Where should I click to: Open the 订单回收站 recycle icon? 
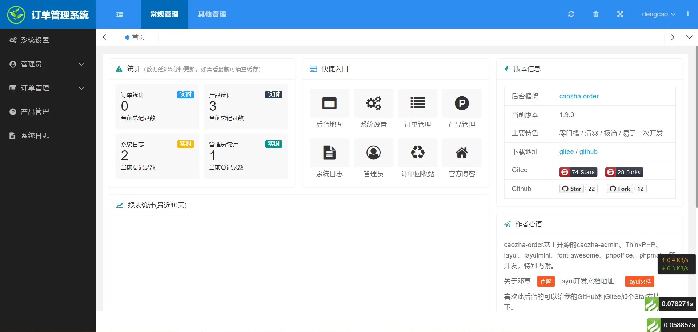(417, 153)
